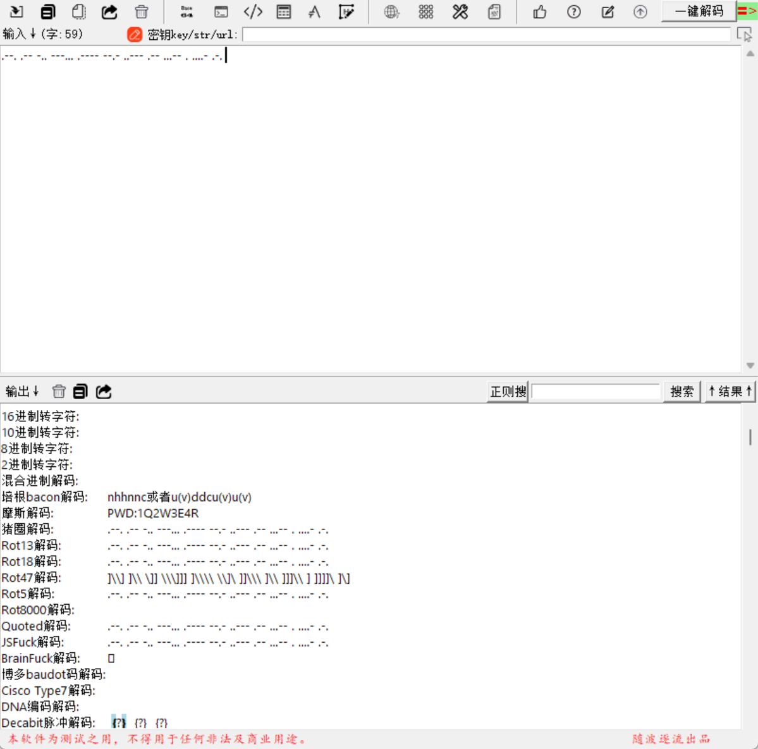Screen dimensions: 758x749
Task: Click the input area scrollbar down arrow
Action: [x=750, y=366]
